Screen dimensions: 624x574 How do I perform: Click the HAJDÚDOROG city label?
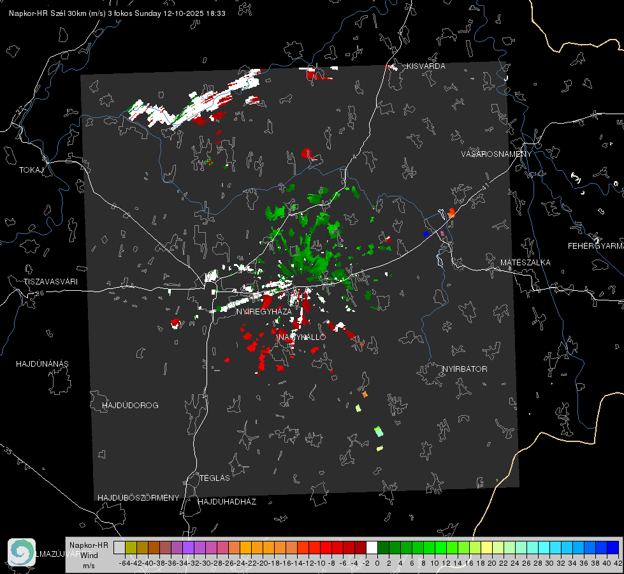[130, 405]
